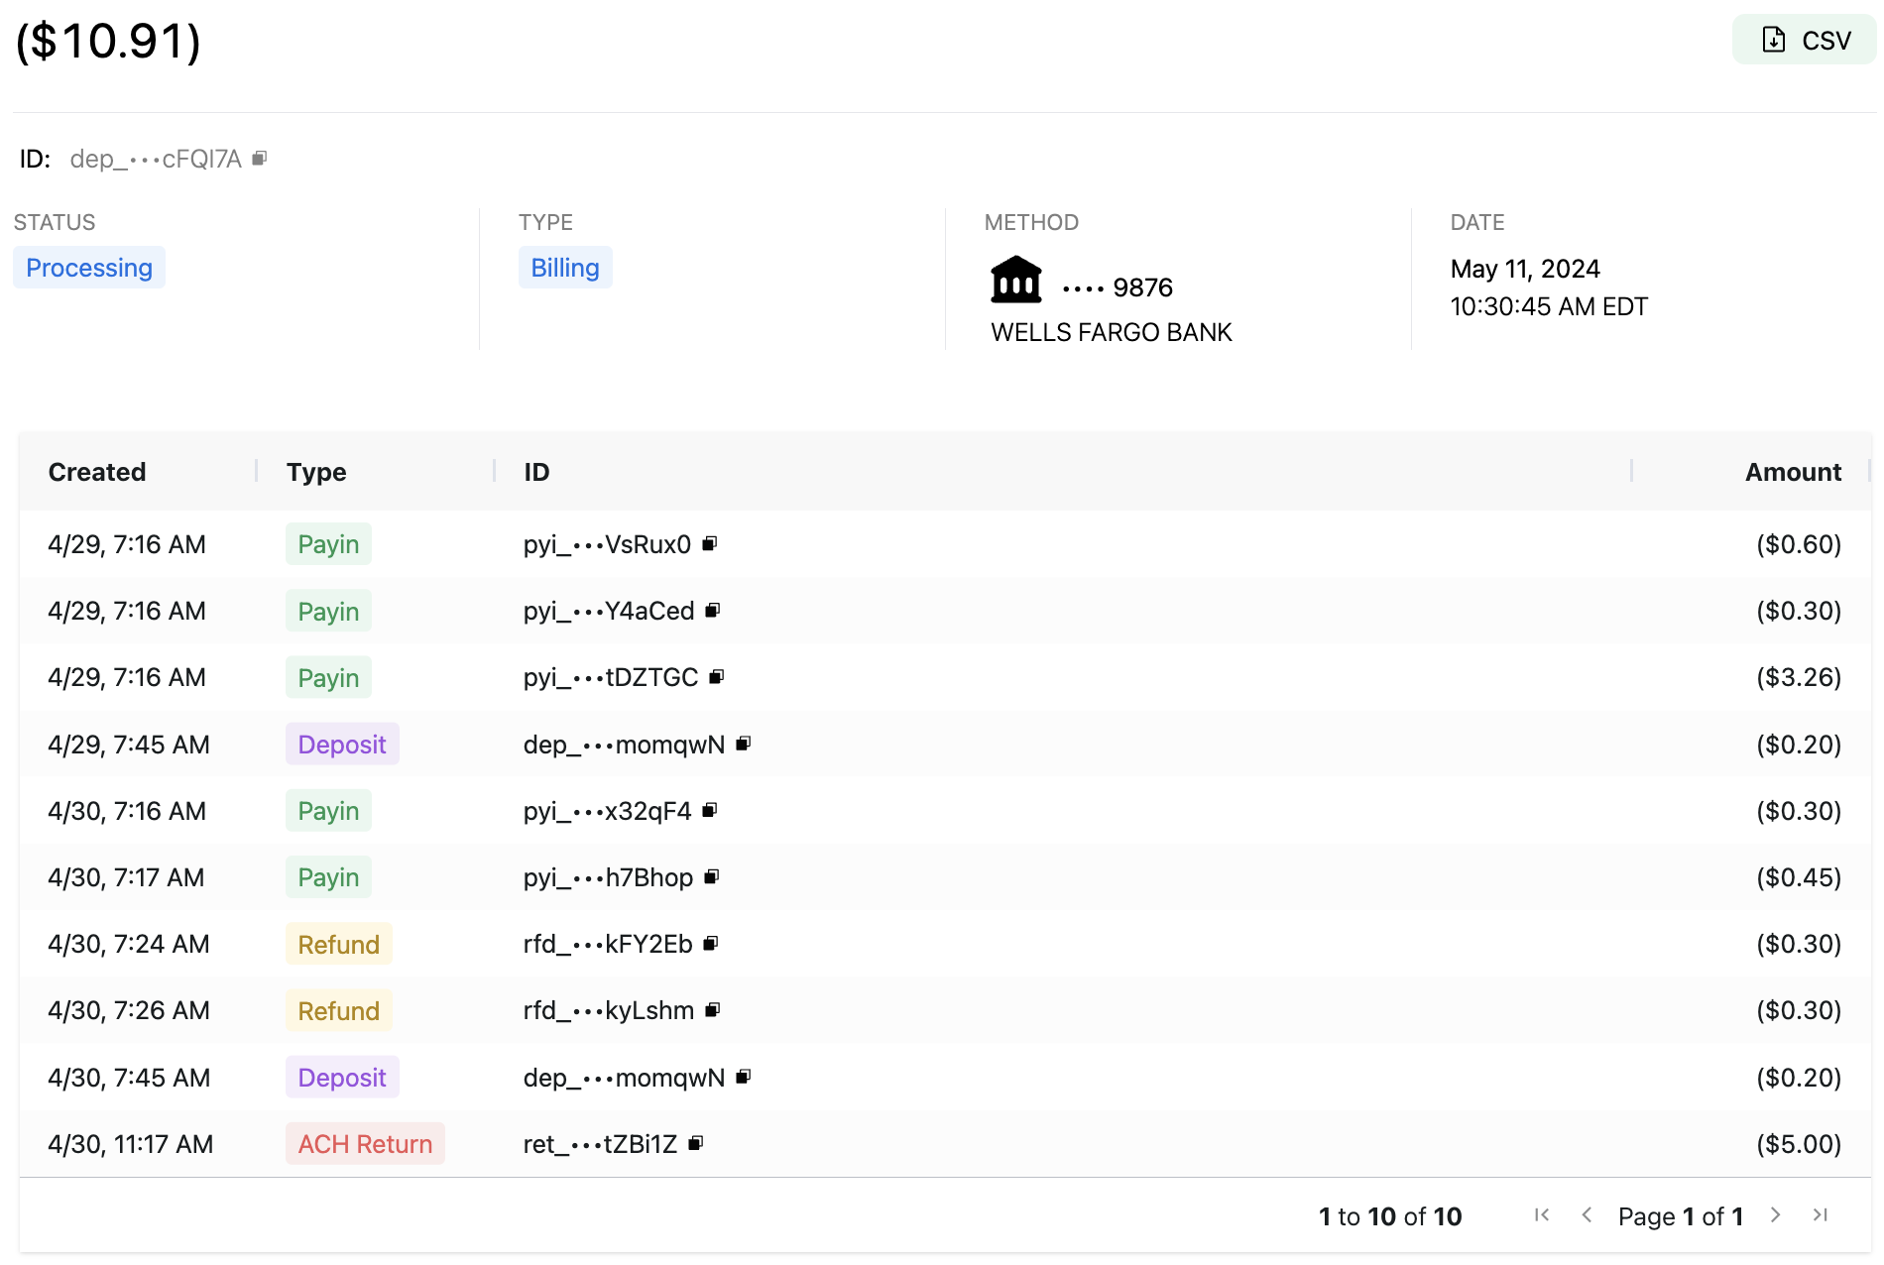Viewport: 1884px width, 1265px height.
Task: Copy dep_momqwN ID in 4/29 row
Action: pyautogui.click(x=744, y=744)
